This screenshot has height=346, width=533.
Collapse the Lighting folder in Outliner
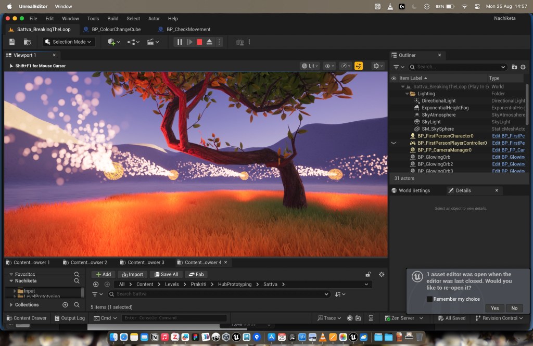click(x=407, y=94)
